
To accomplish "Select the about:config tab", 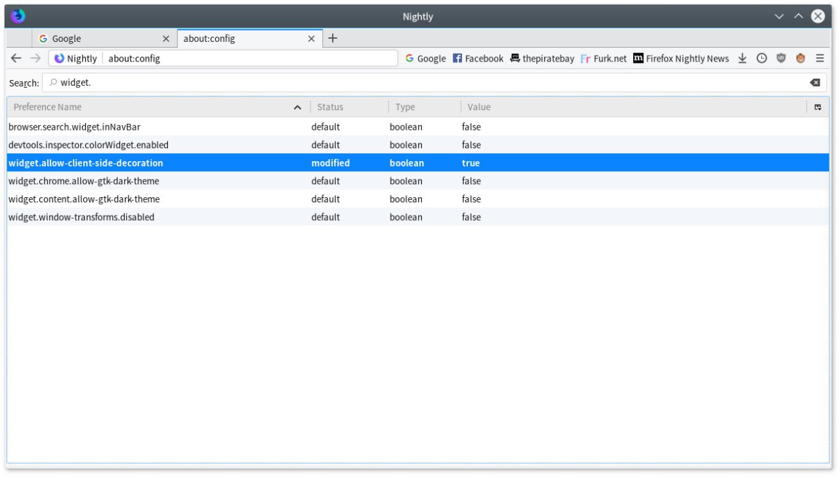I will point(249,39).
